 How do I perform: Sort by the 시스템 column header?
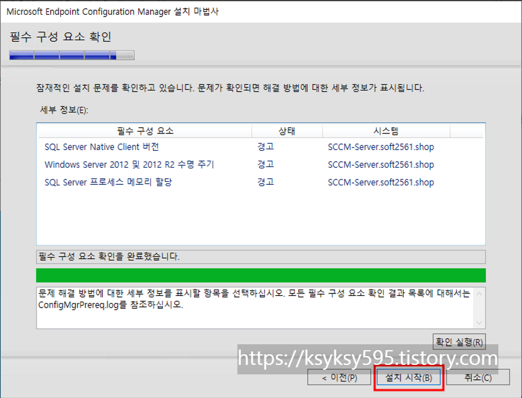(386, 131)
